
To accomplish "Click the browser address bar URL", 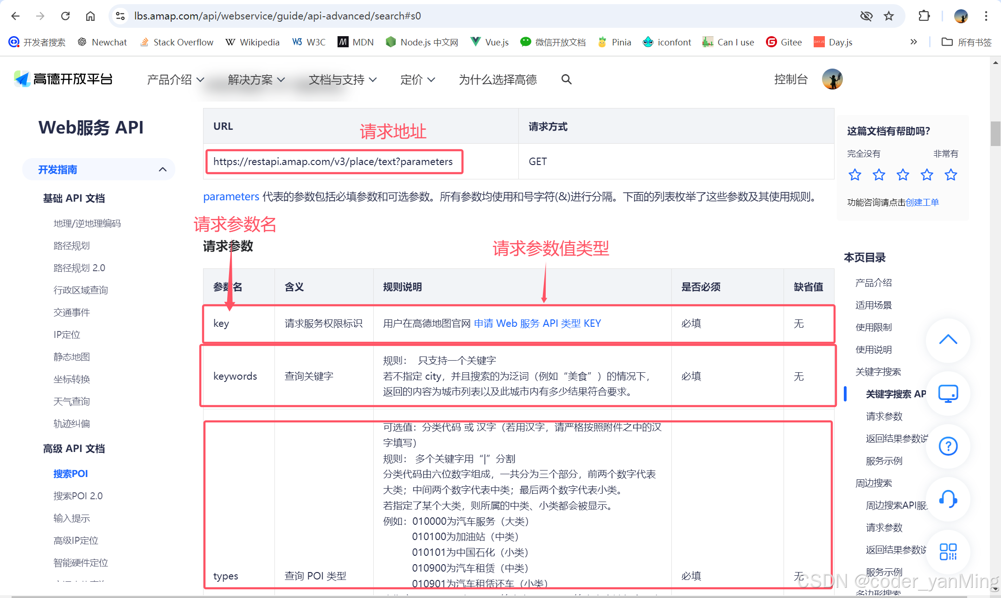I will (277, 16).
